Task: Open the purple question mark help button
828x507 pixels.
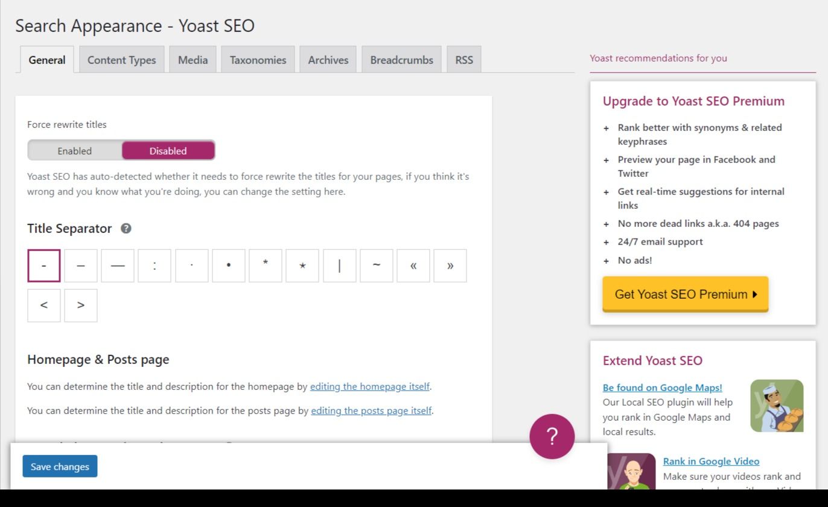Action: 552,436
